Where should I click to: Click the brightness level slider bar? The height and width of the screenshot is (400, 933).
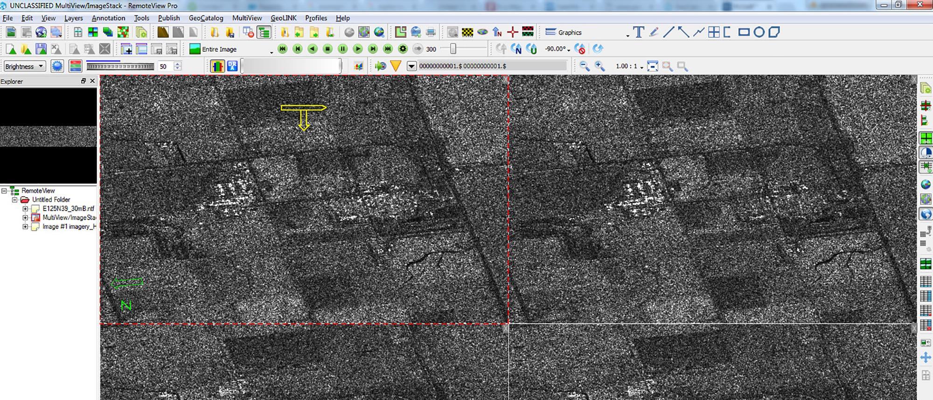pos(120,67)
